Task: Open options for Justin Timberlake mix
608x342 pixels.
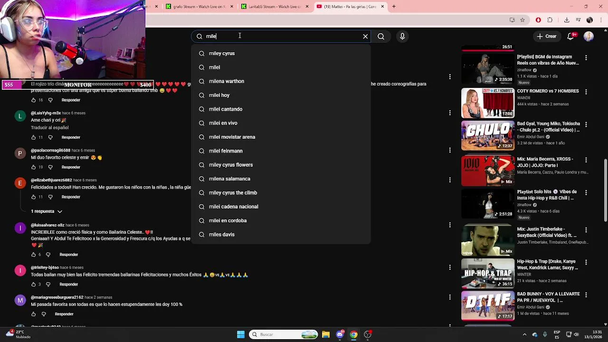Action: [586, 230]
